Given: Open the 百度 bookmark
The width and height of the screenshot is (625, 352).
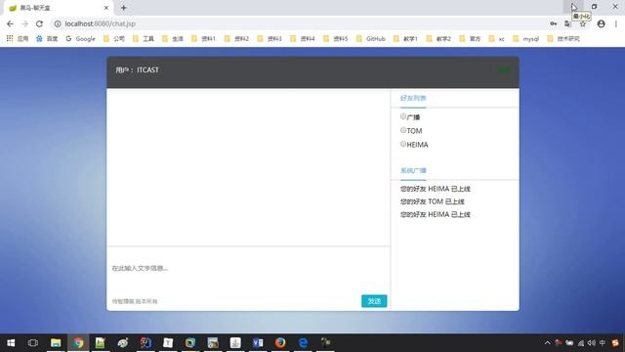Looking at the screenshot, I should coord(47,39).
